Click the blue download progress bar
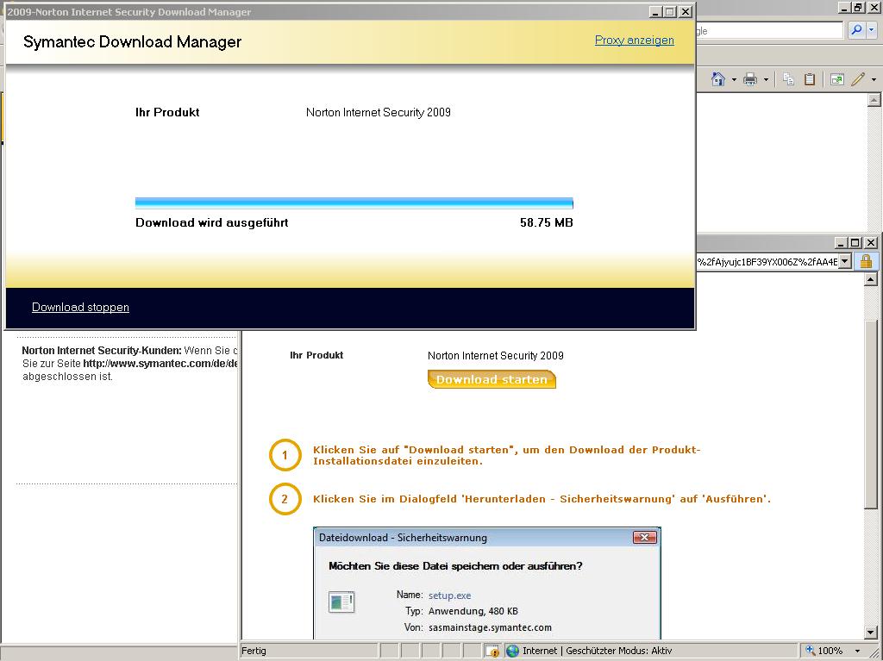The image size is (883, 661). tap(354, 203)
